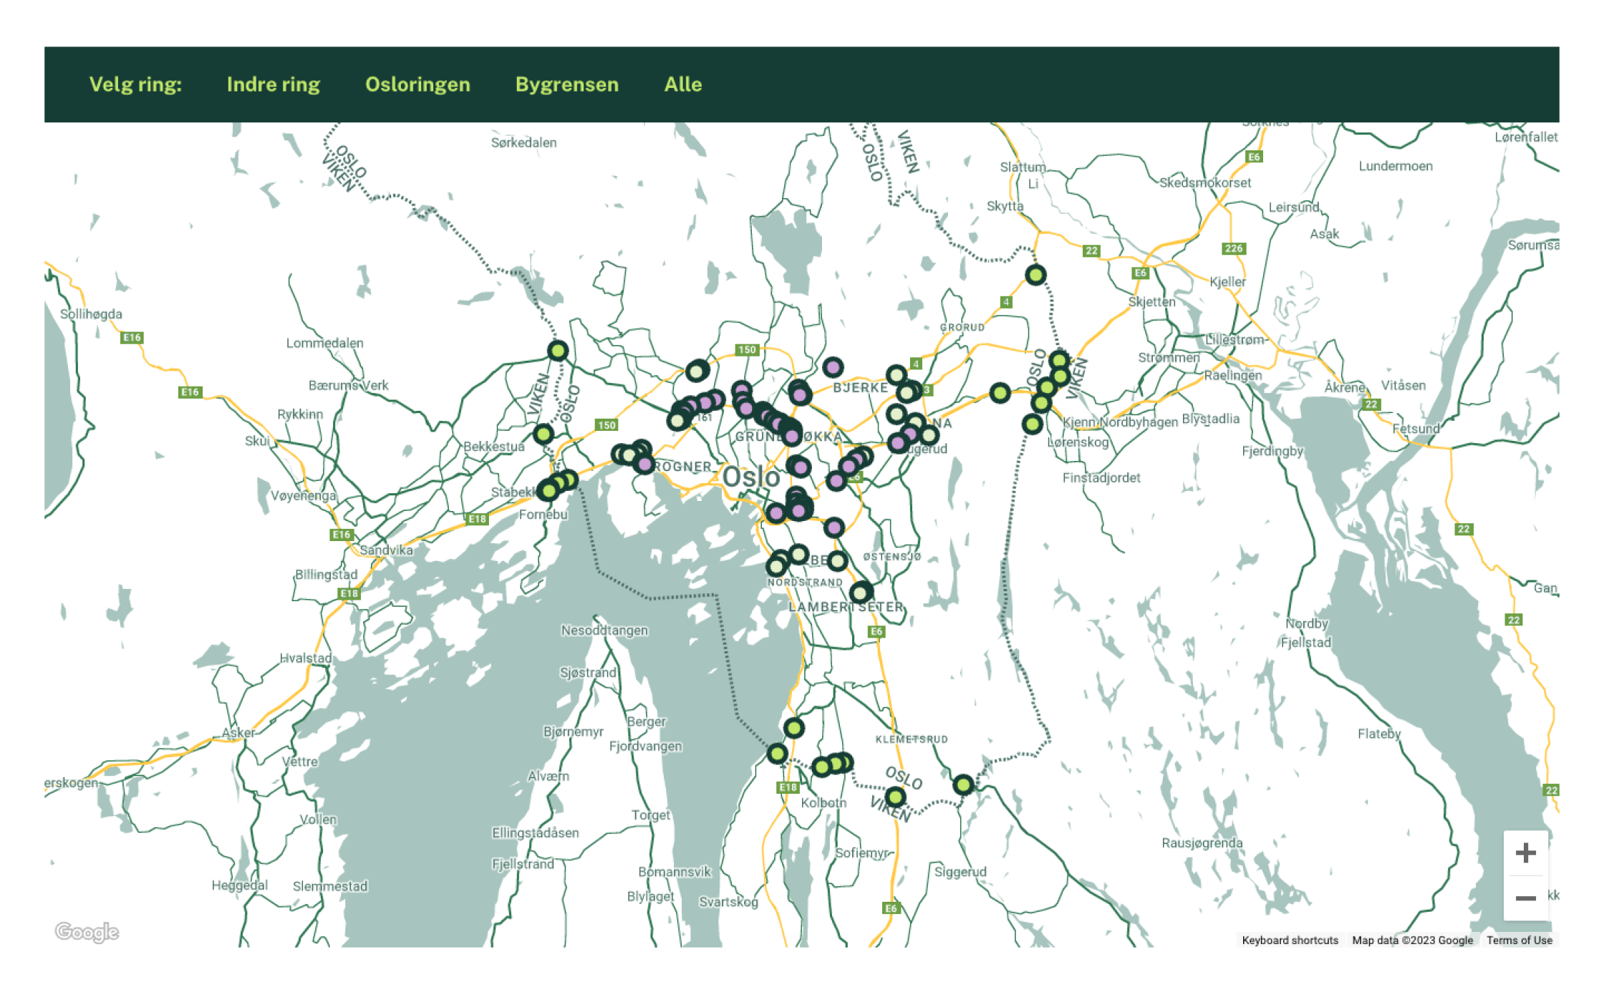Click green marker near Lommedalen border
The image size is (1604, 1002).
[x=558, y=351]
